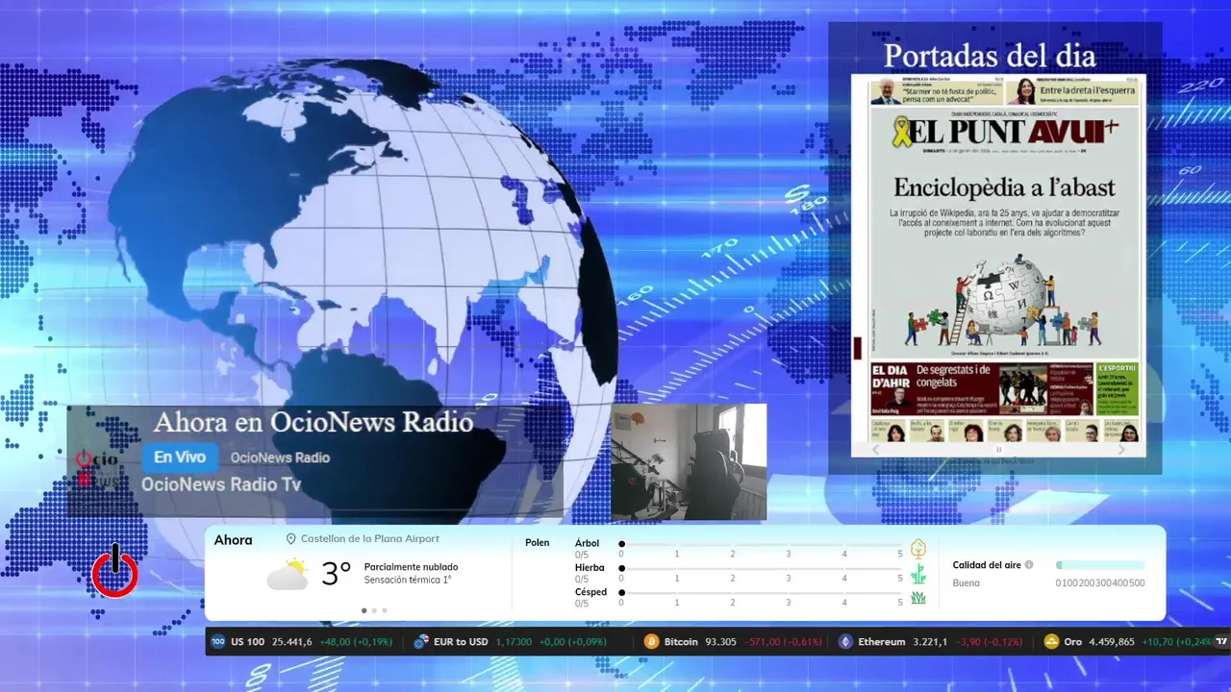The height and width of the screenshot is (692, 1231).
Task: Click the Hierba pollen level slider
Action: pyautogui.click(x=761, y=569)
